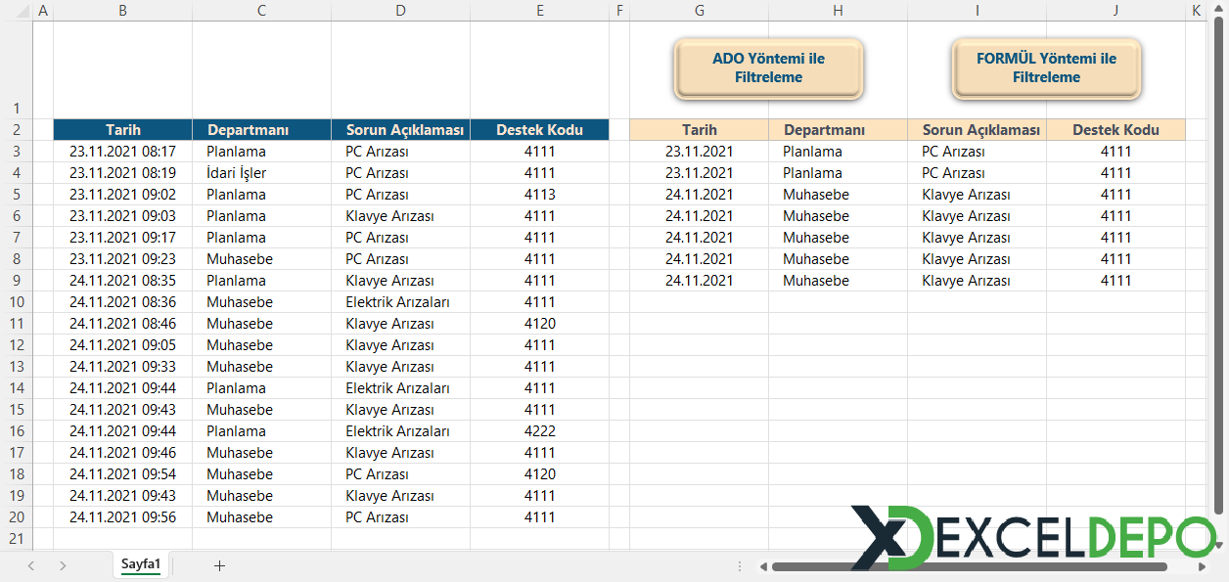Select the cell containing 4222

point(539,431)
